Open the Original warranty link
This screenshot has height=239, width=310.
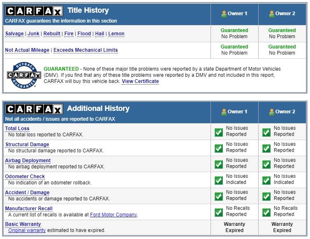[27, 230]
